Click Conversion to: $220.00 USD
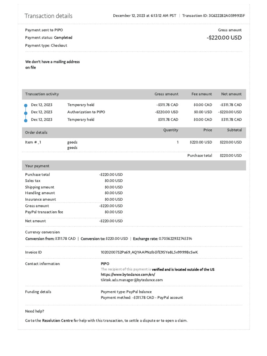Screen dimensions: 267x356 click(x=104, y=238)
